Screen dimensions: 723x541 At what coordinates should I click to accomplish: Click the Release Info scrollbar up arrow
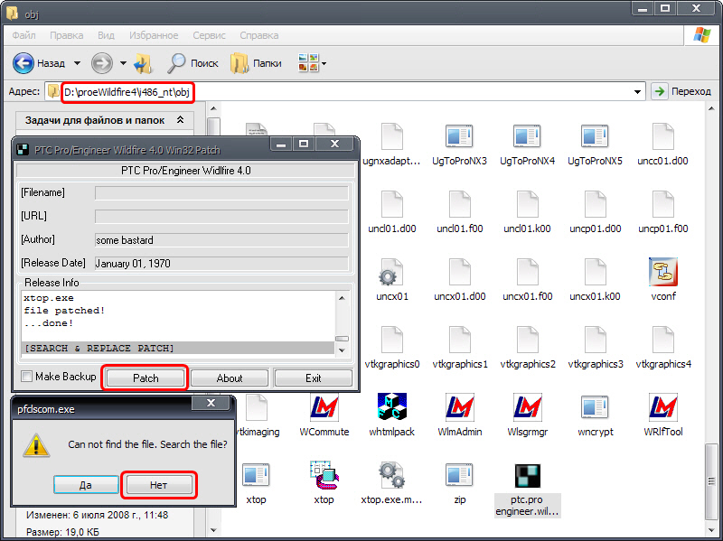(x=342, y=298)
